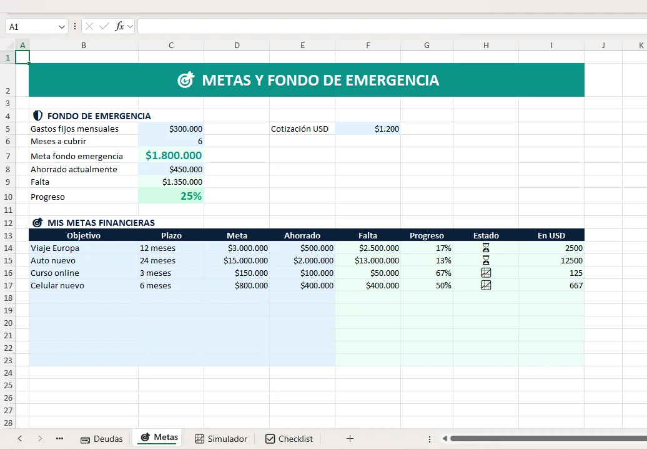Click the Insert Function fx icon
The image size is (647, 450).
click(119, 26)
